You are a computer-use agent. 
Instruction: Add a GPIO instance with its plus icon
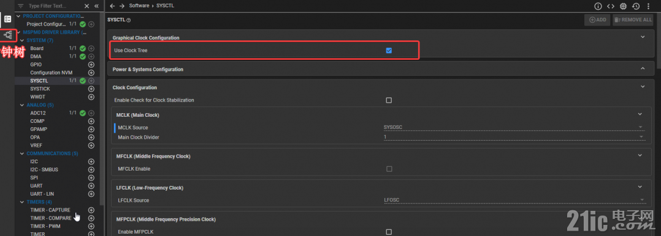pos(91,65)
